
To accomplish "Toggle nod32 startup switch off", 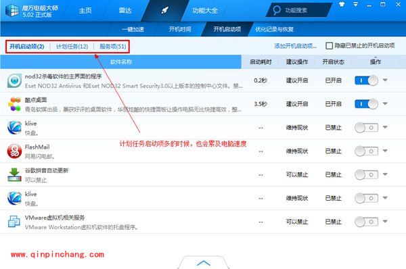I will tap(366, 80).
